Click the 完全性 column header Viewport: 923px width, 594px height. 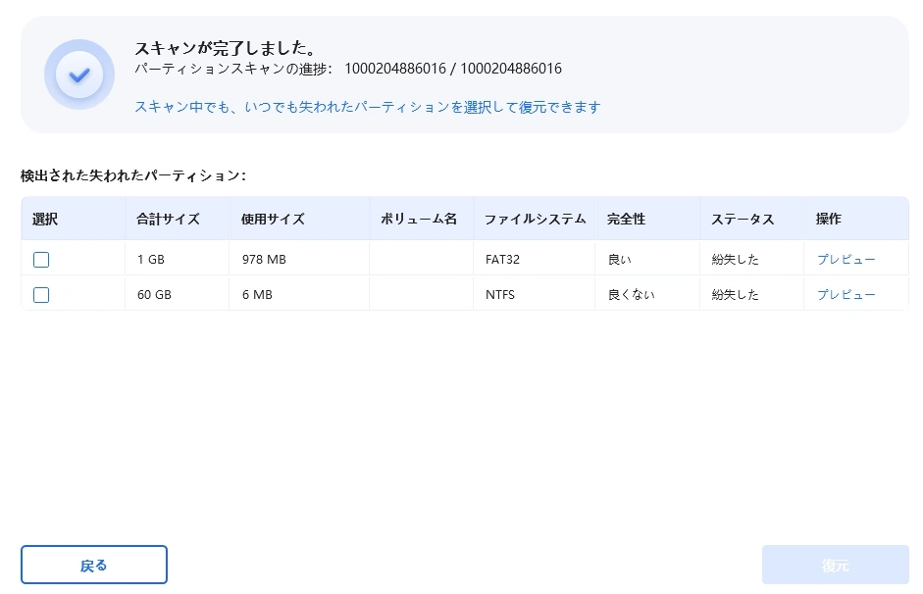tap(648, 219)
